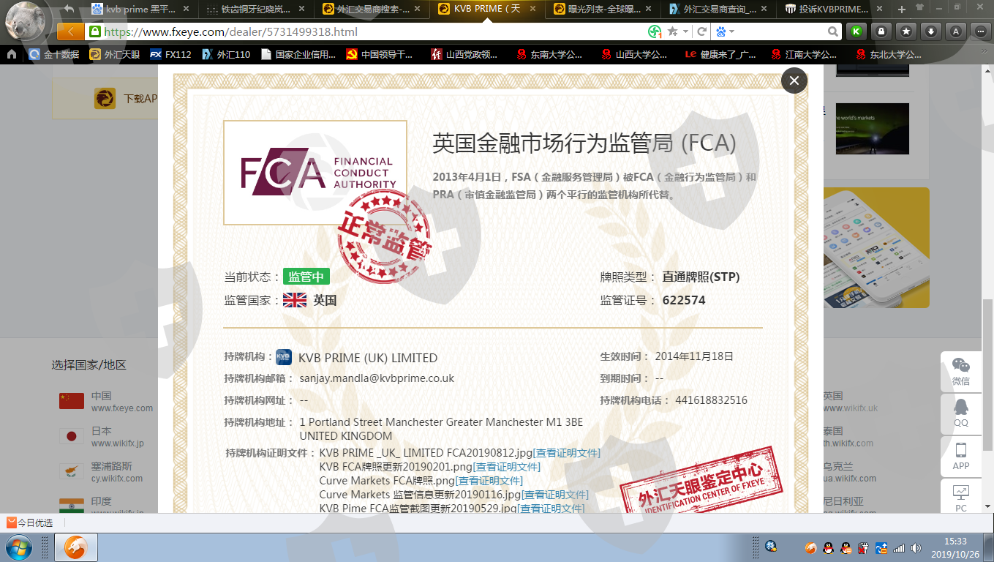This screenshot has width=994, height=562.
Task: Open the 山西党政领 bookmark
Action: pos(465,54)
